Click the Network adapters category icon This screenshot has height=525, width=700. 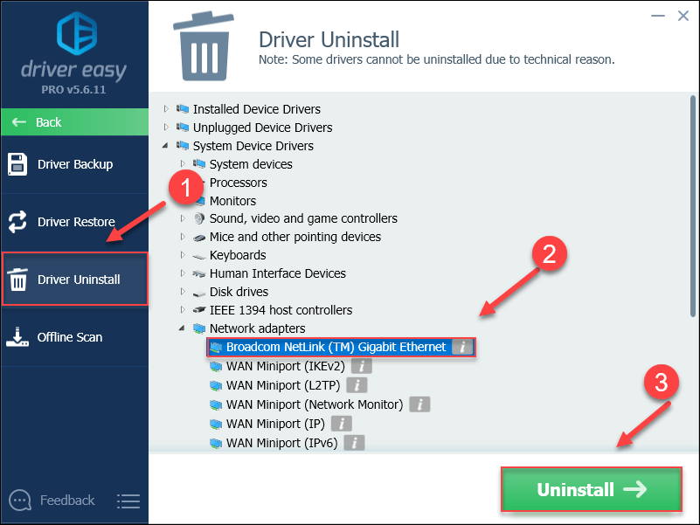click(x=199, y=329)
